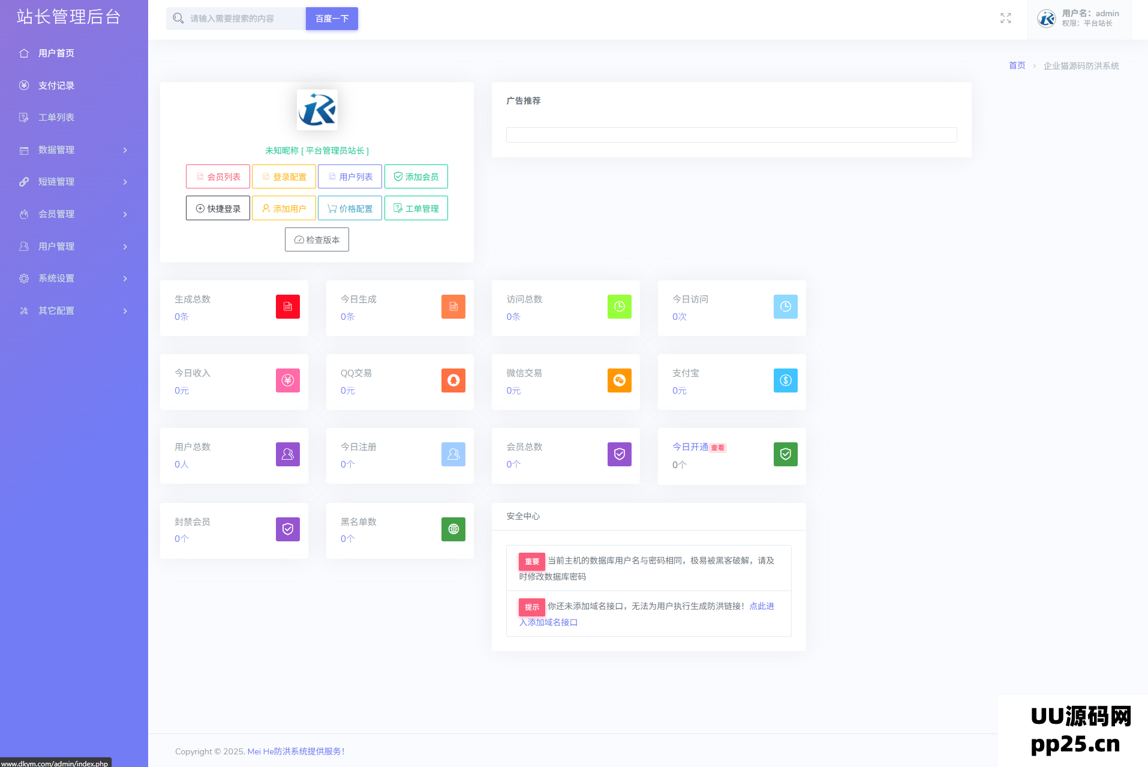Expand the 短链管理 sidebar menu
Screen dimensions: 1148x767
(x=74, y=182)
